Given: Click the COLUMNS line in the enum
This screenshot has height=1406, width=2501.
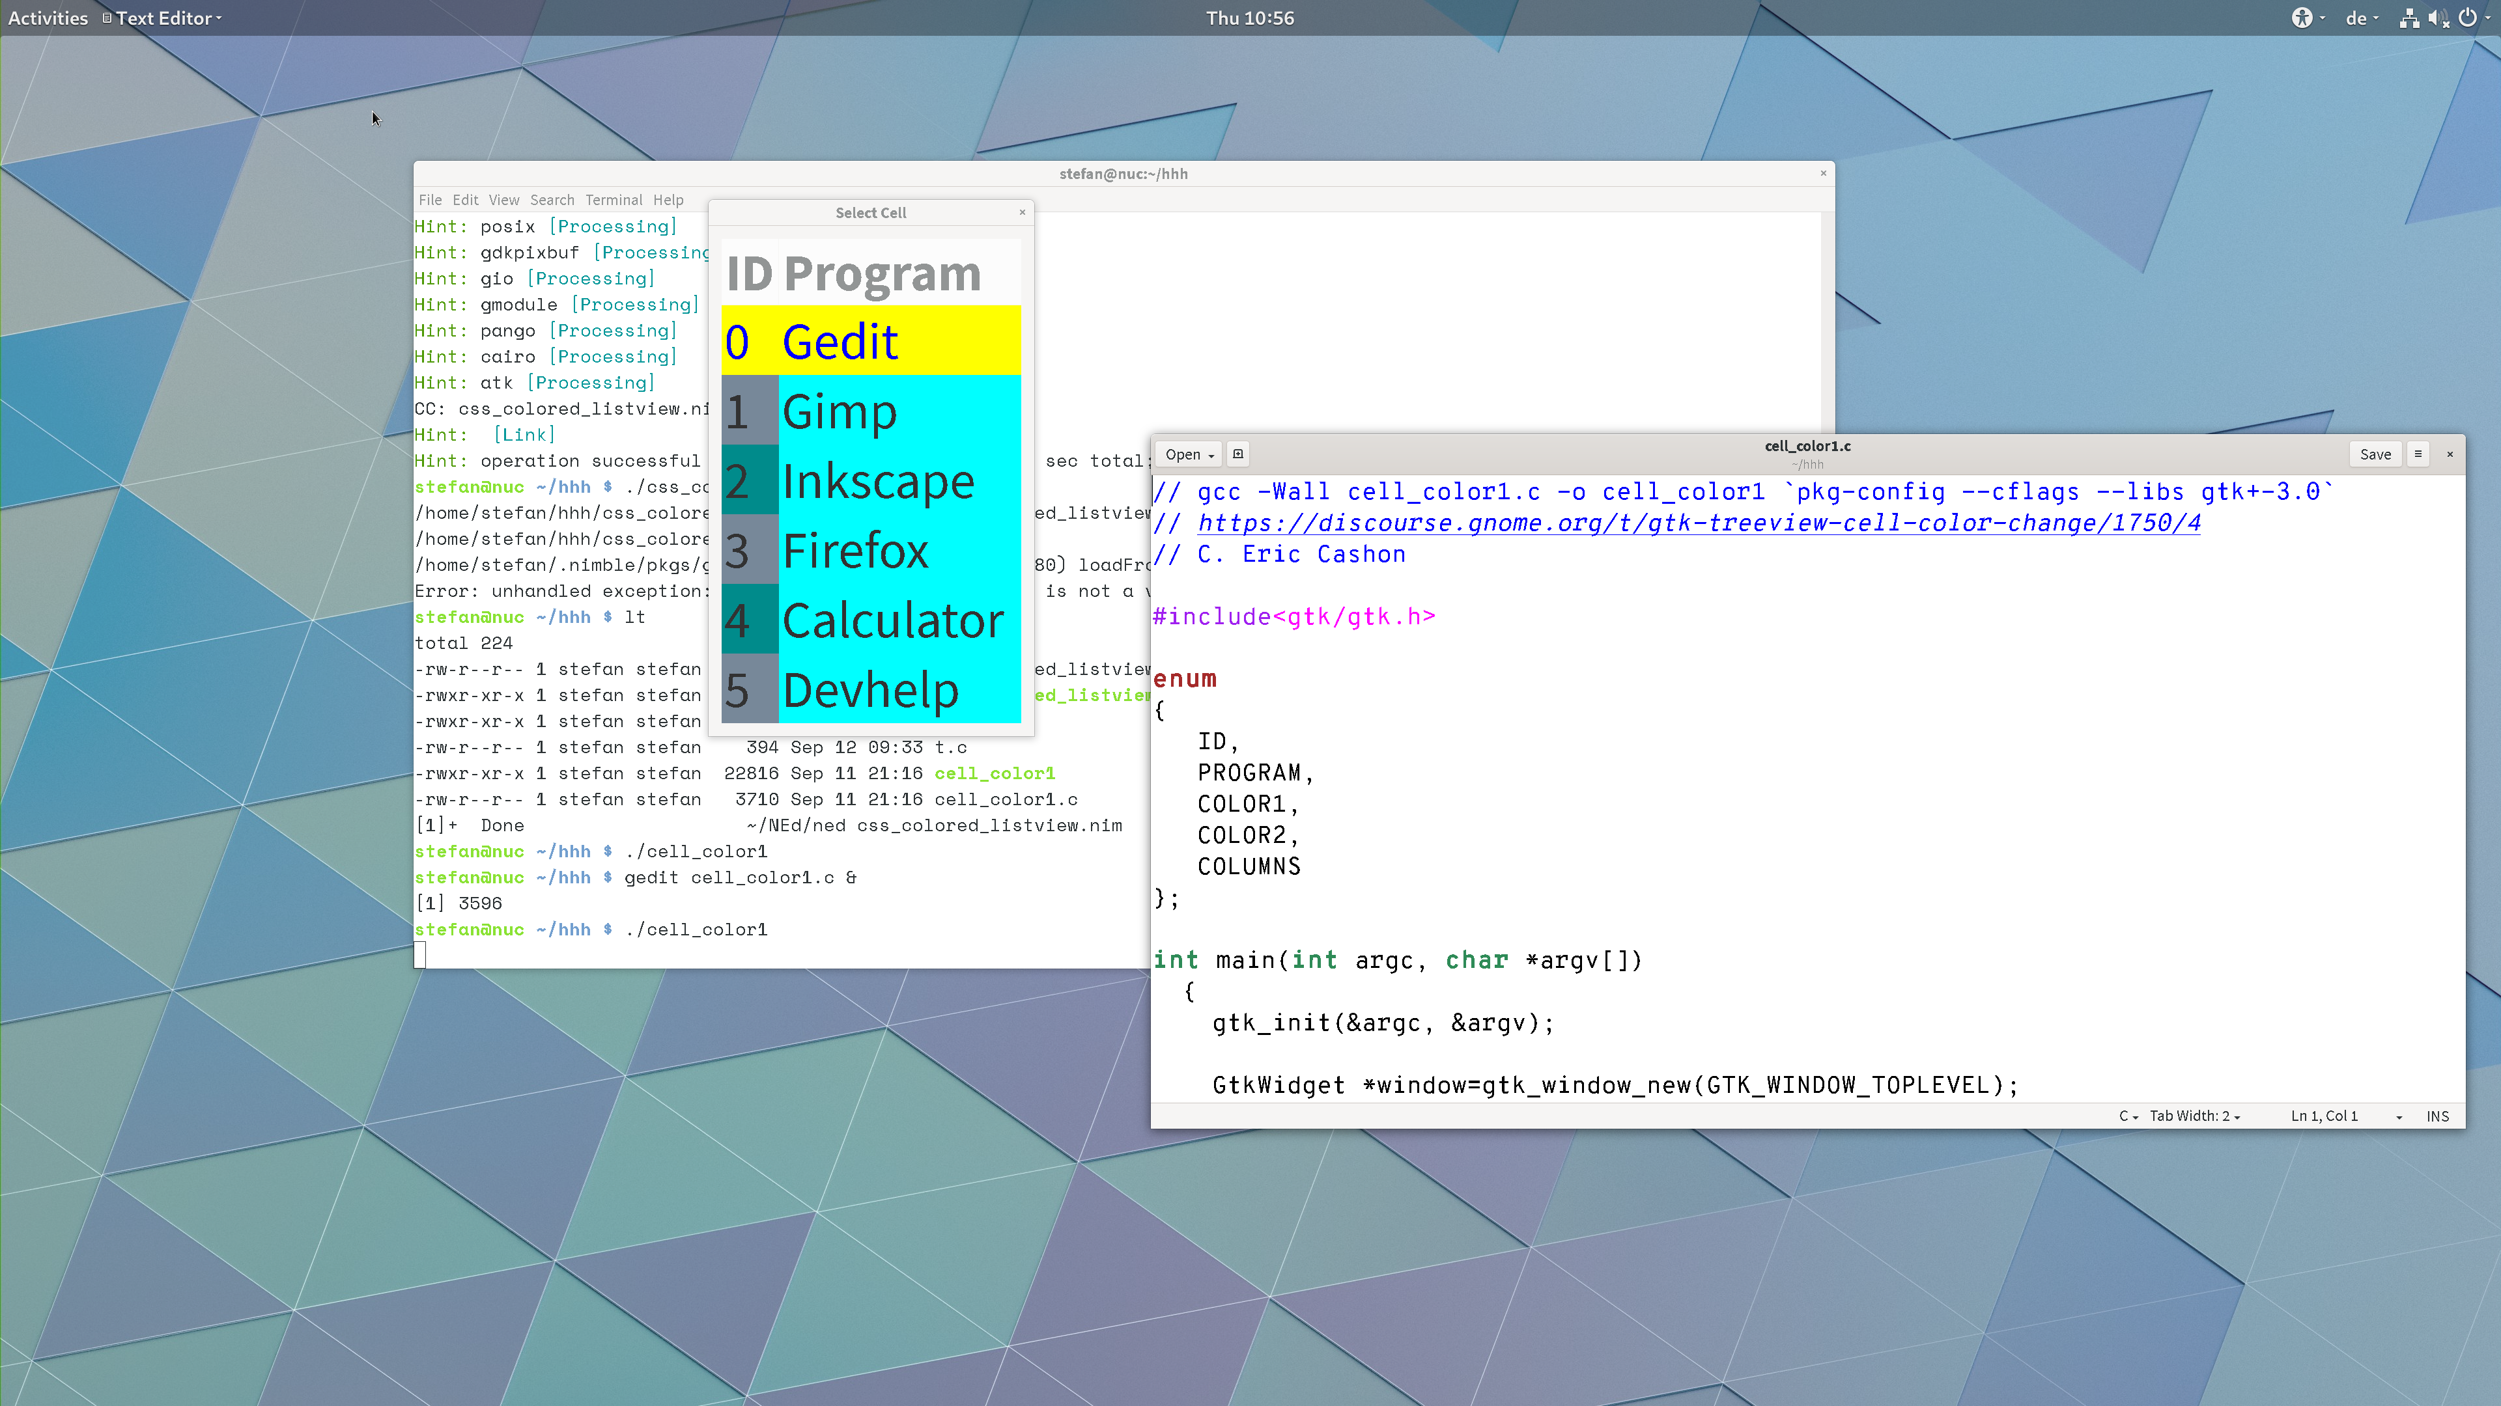Looking at the screenshot, I should pos(1249,866).
